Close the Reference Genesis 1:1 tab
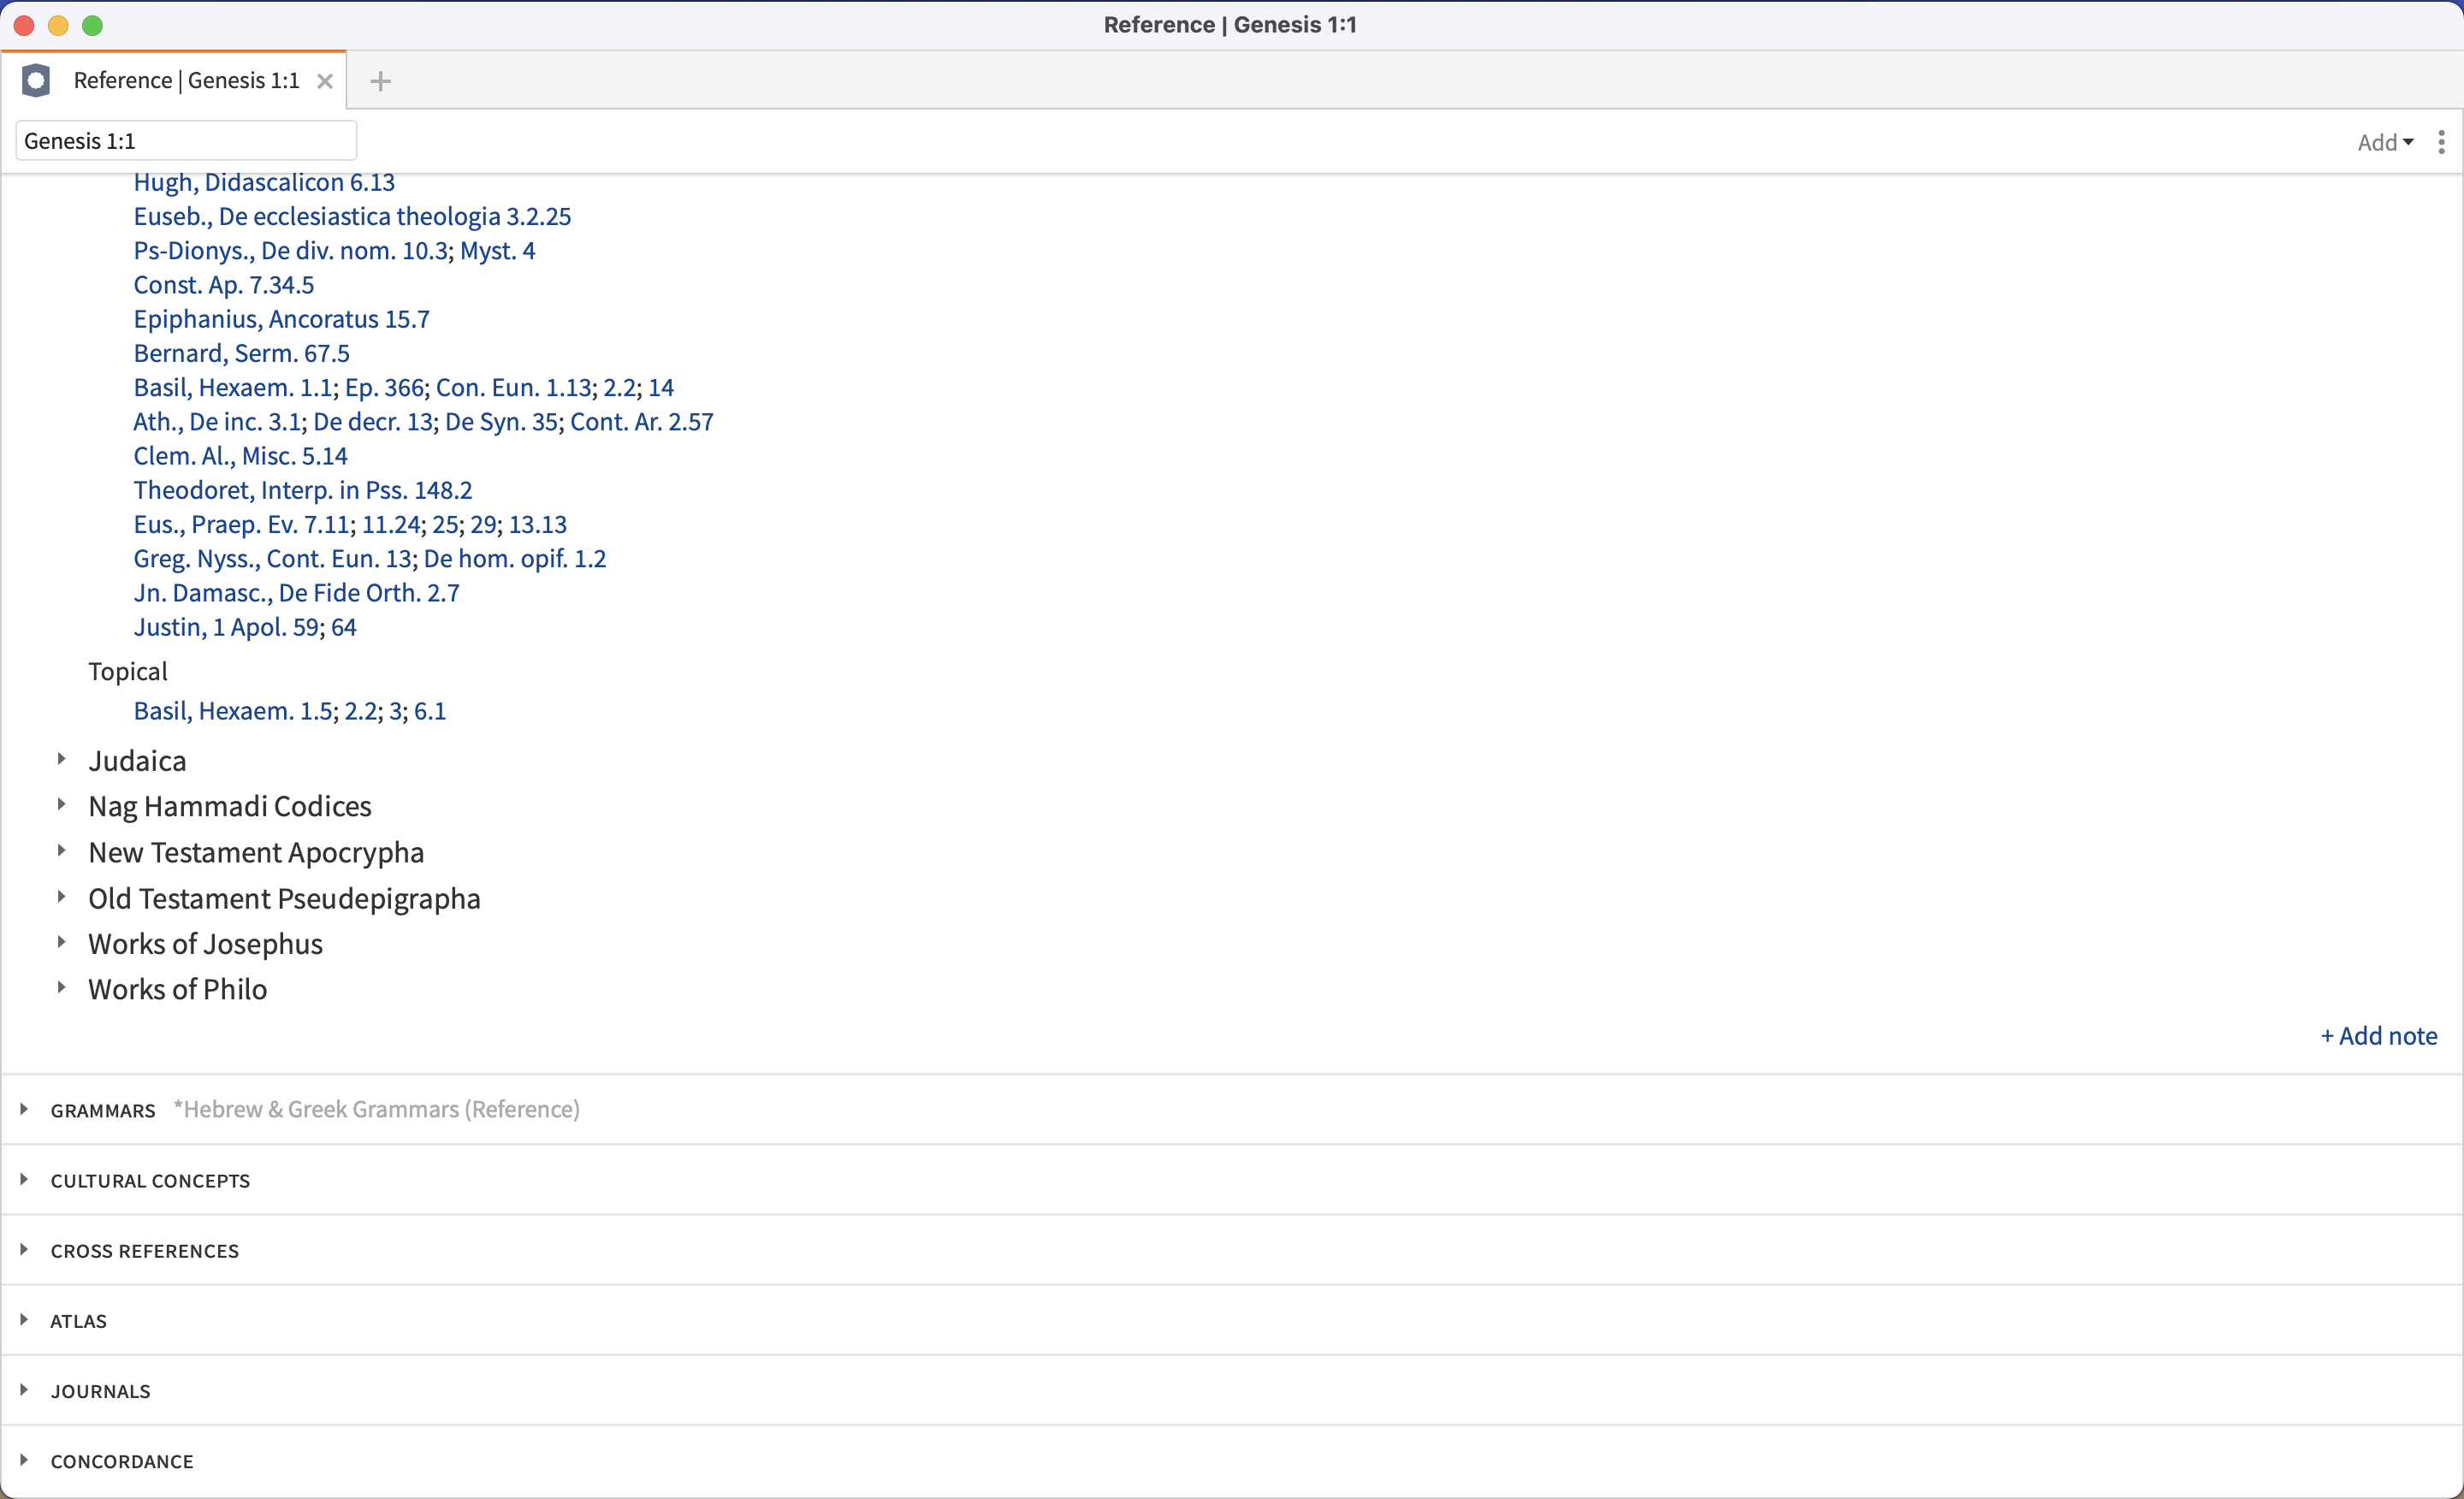The image size is (2464, 1499). [325, 81]
